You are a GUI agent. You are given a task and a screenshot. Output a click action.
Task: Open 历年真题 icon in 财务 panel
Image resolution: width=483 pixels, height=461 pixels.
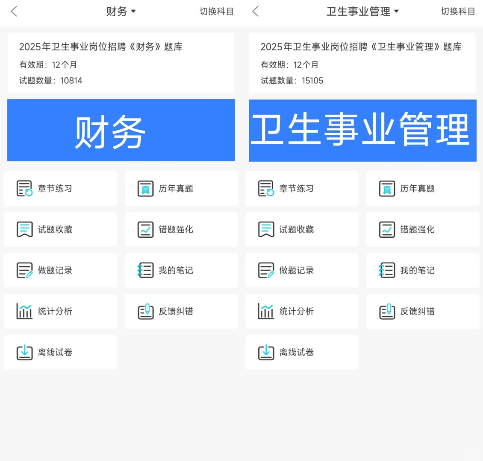(145, 188)
